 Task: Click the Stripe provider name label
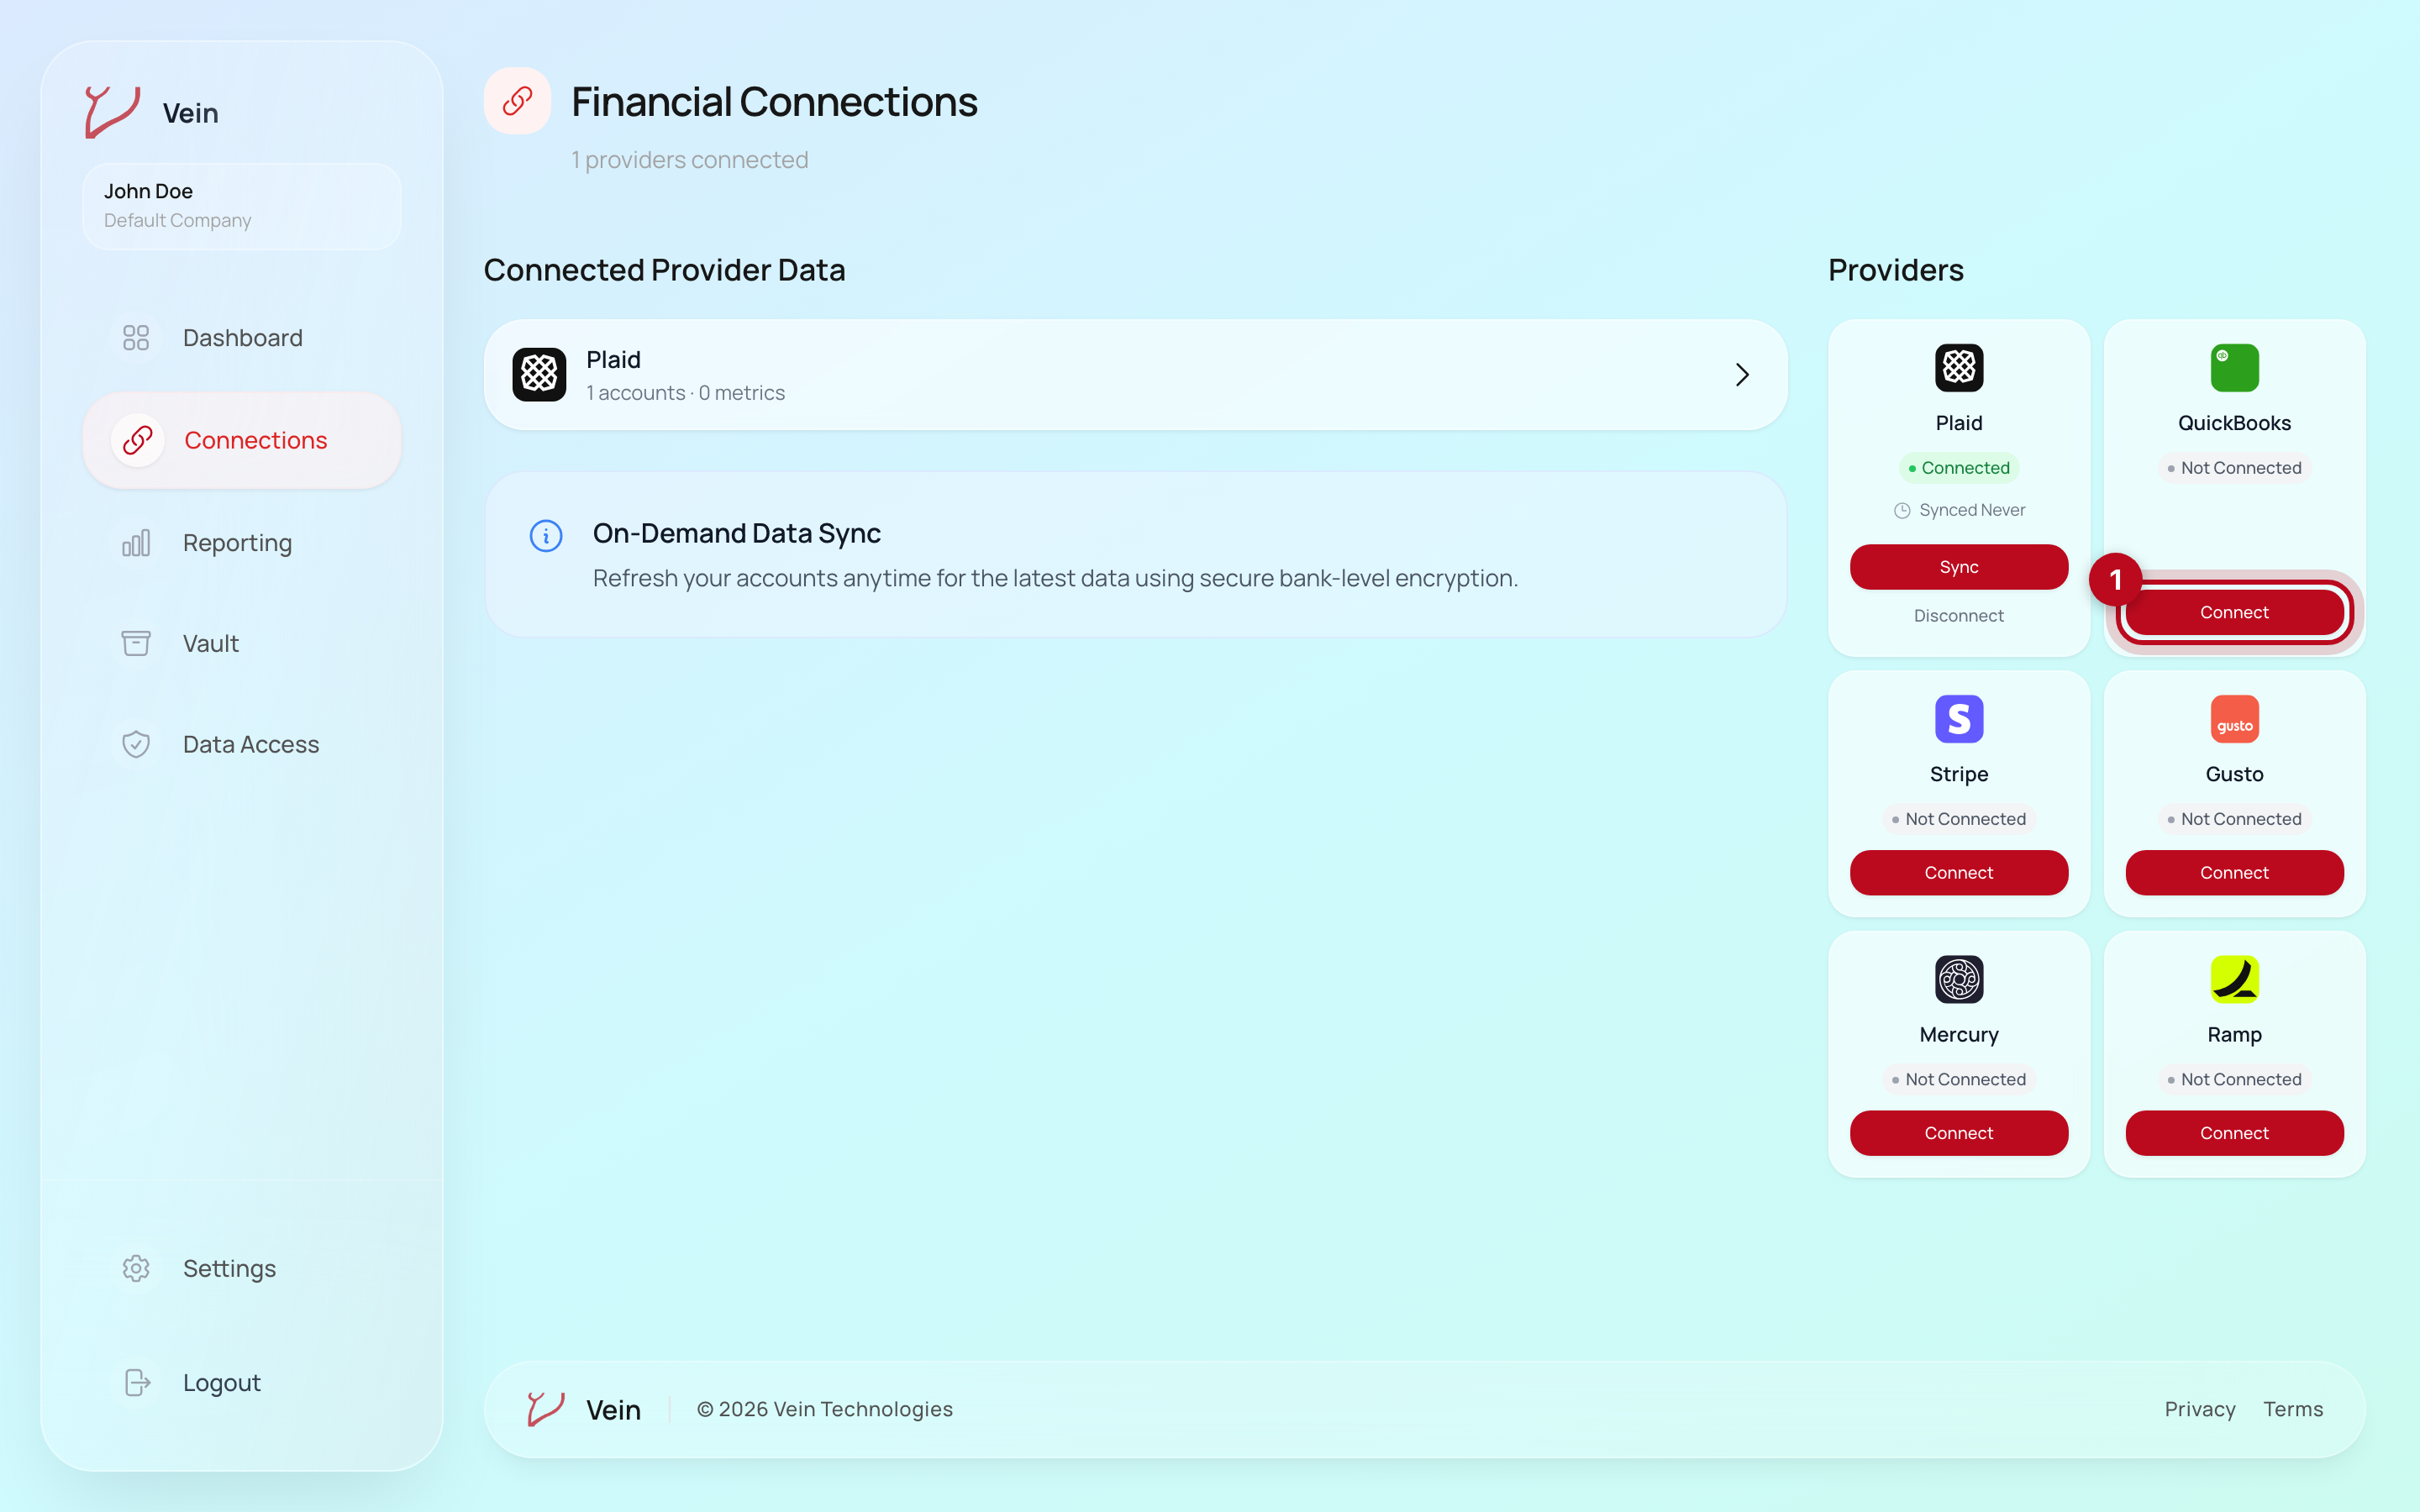[x=1959, y=774]
